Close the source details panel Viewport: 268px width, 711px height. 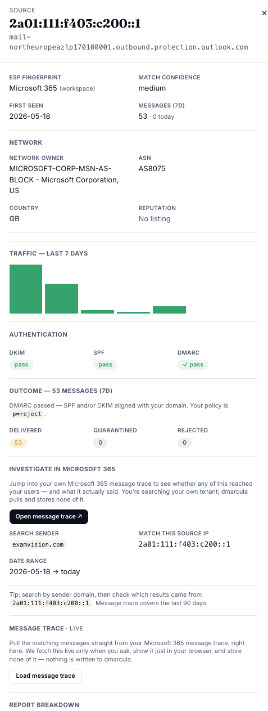[264, 13]
